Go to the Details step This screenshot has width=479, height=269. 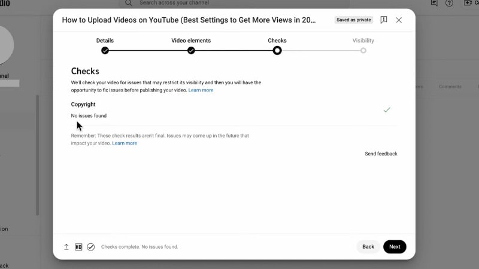105,41
